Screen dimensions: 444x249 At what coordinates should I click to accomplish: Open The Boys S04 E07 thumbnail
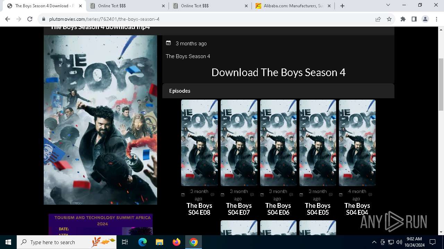click(239, 143)
